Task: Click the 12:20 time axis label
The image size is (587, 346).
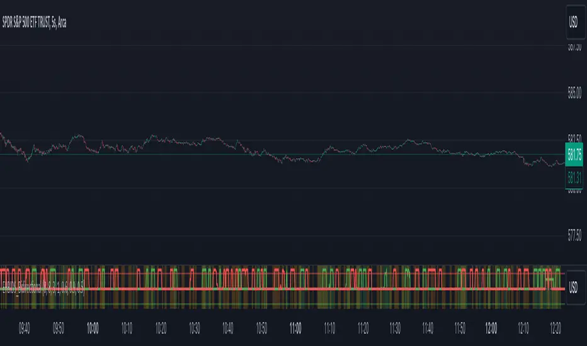Action: coord(556,326)
